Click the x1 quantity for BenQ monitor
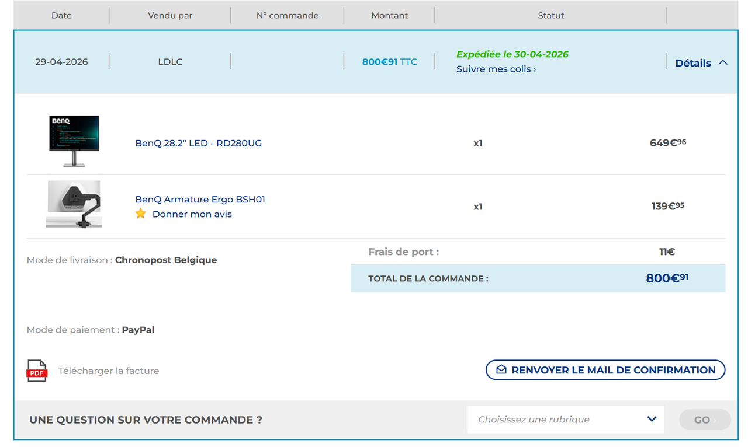748x447 pixels. (478, 143)
